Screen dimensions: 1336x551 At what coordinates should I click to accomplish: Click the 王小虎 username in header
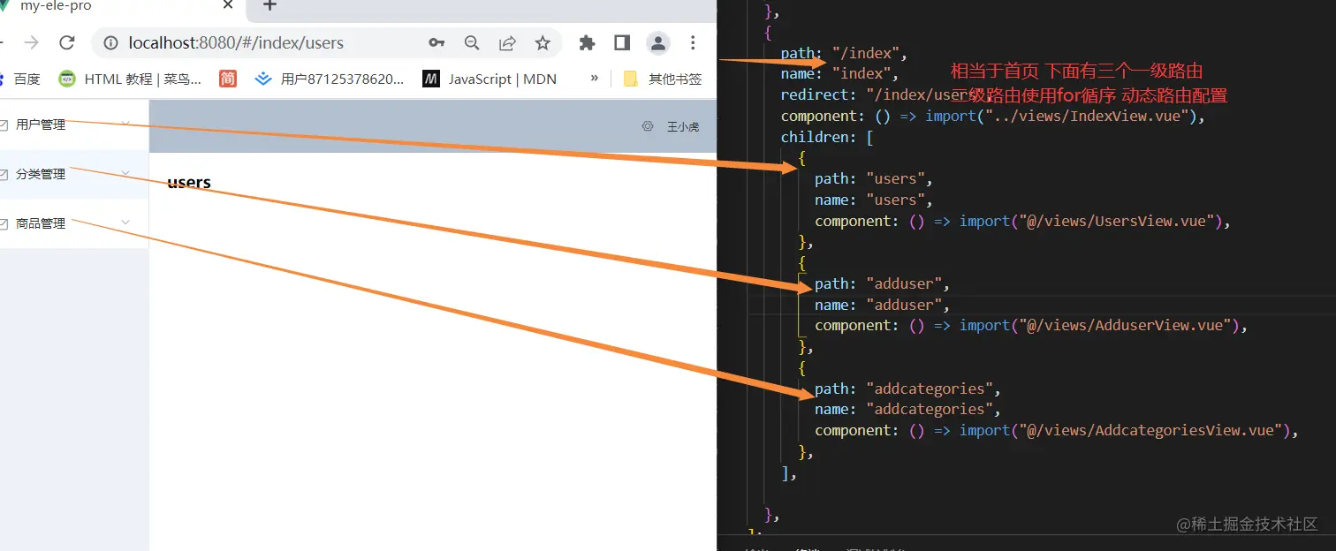682,127
